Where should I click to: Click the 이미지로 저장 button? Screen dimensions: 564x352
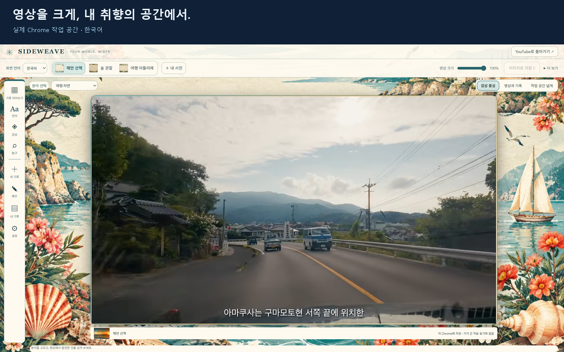coord(522,68)
